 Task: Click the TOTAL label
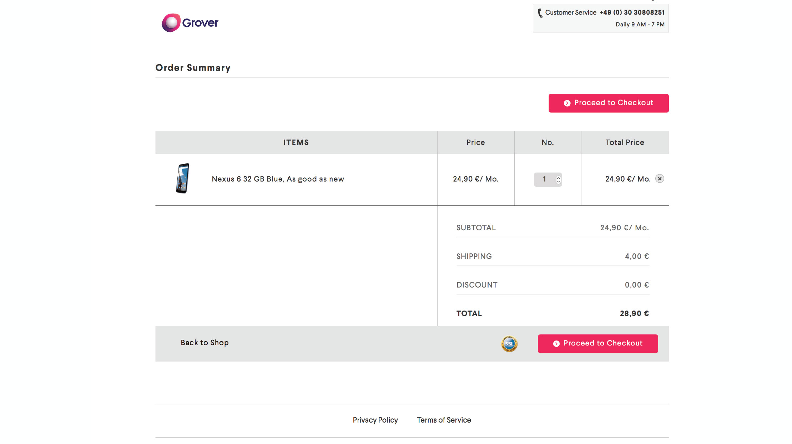click(469, 313)
